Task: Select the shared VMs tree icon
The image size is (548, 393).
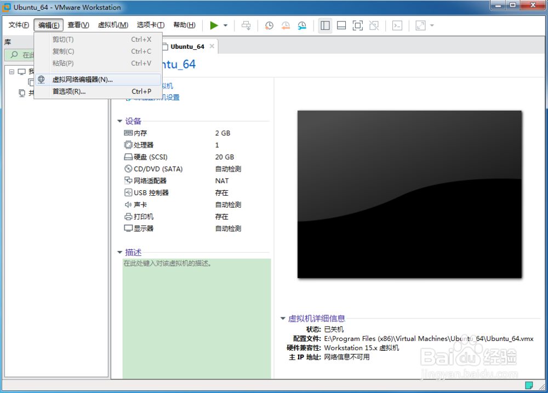Action: 22,93
